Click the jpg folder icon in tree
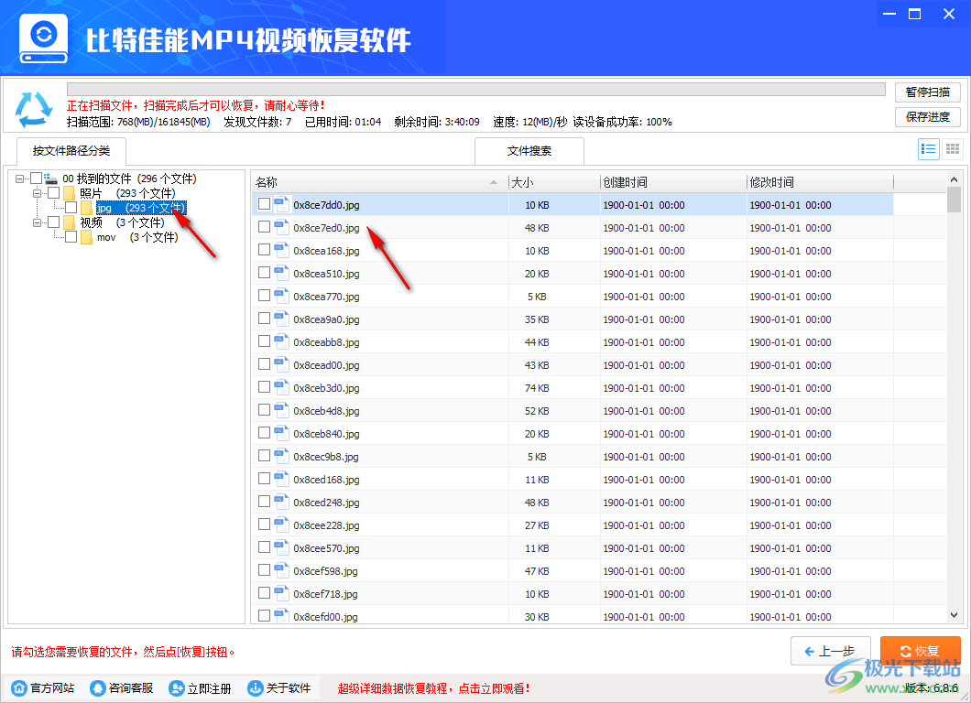 (x=86, y=208)
